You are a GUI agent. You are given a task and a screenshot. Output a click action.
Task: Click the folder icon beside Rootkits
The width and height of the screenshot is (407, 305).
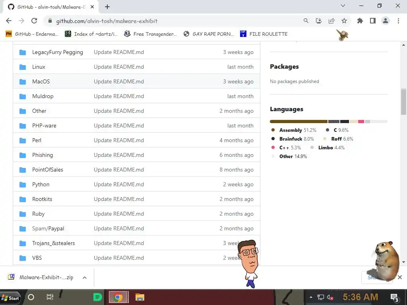click(23, 199)
